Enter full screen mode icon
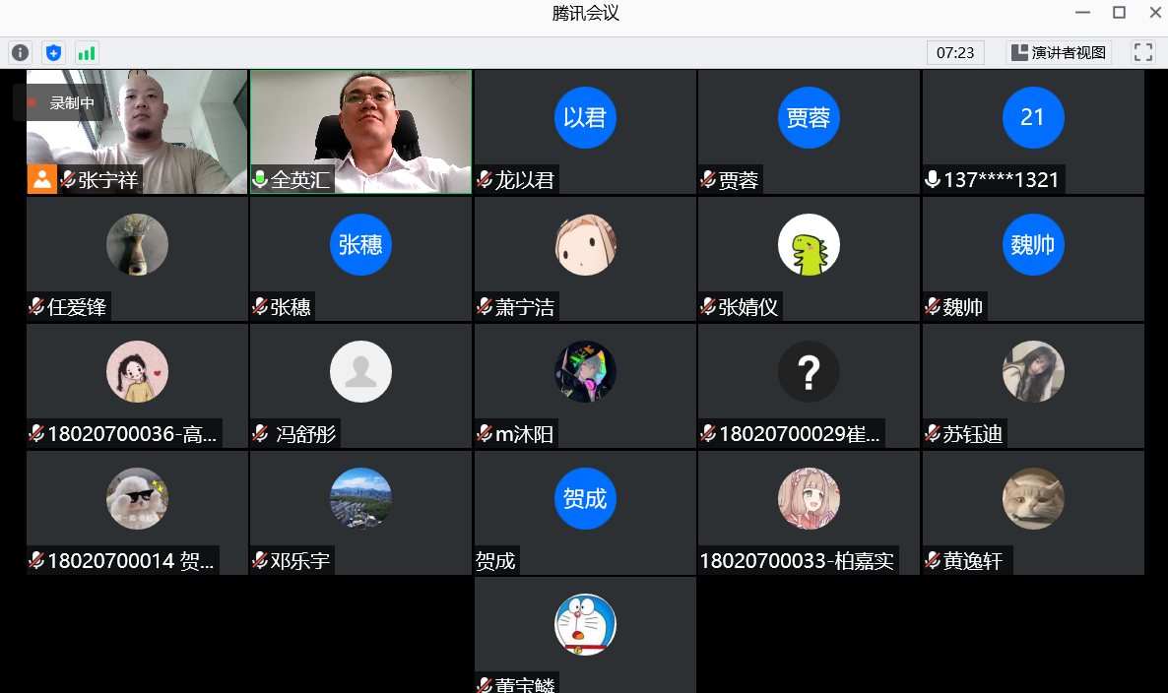Viewport: 1168px width, 693px height. 1142,53
